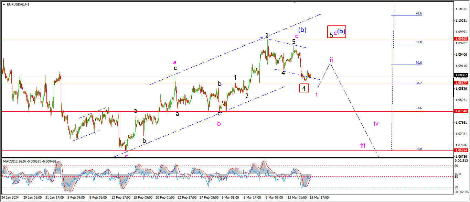Click the 61.8 Fibonacci level label
Viewport: 470px width, 202px height.
[418, 42]
